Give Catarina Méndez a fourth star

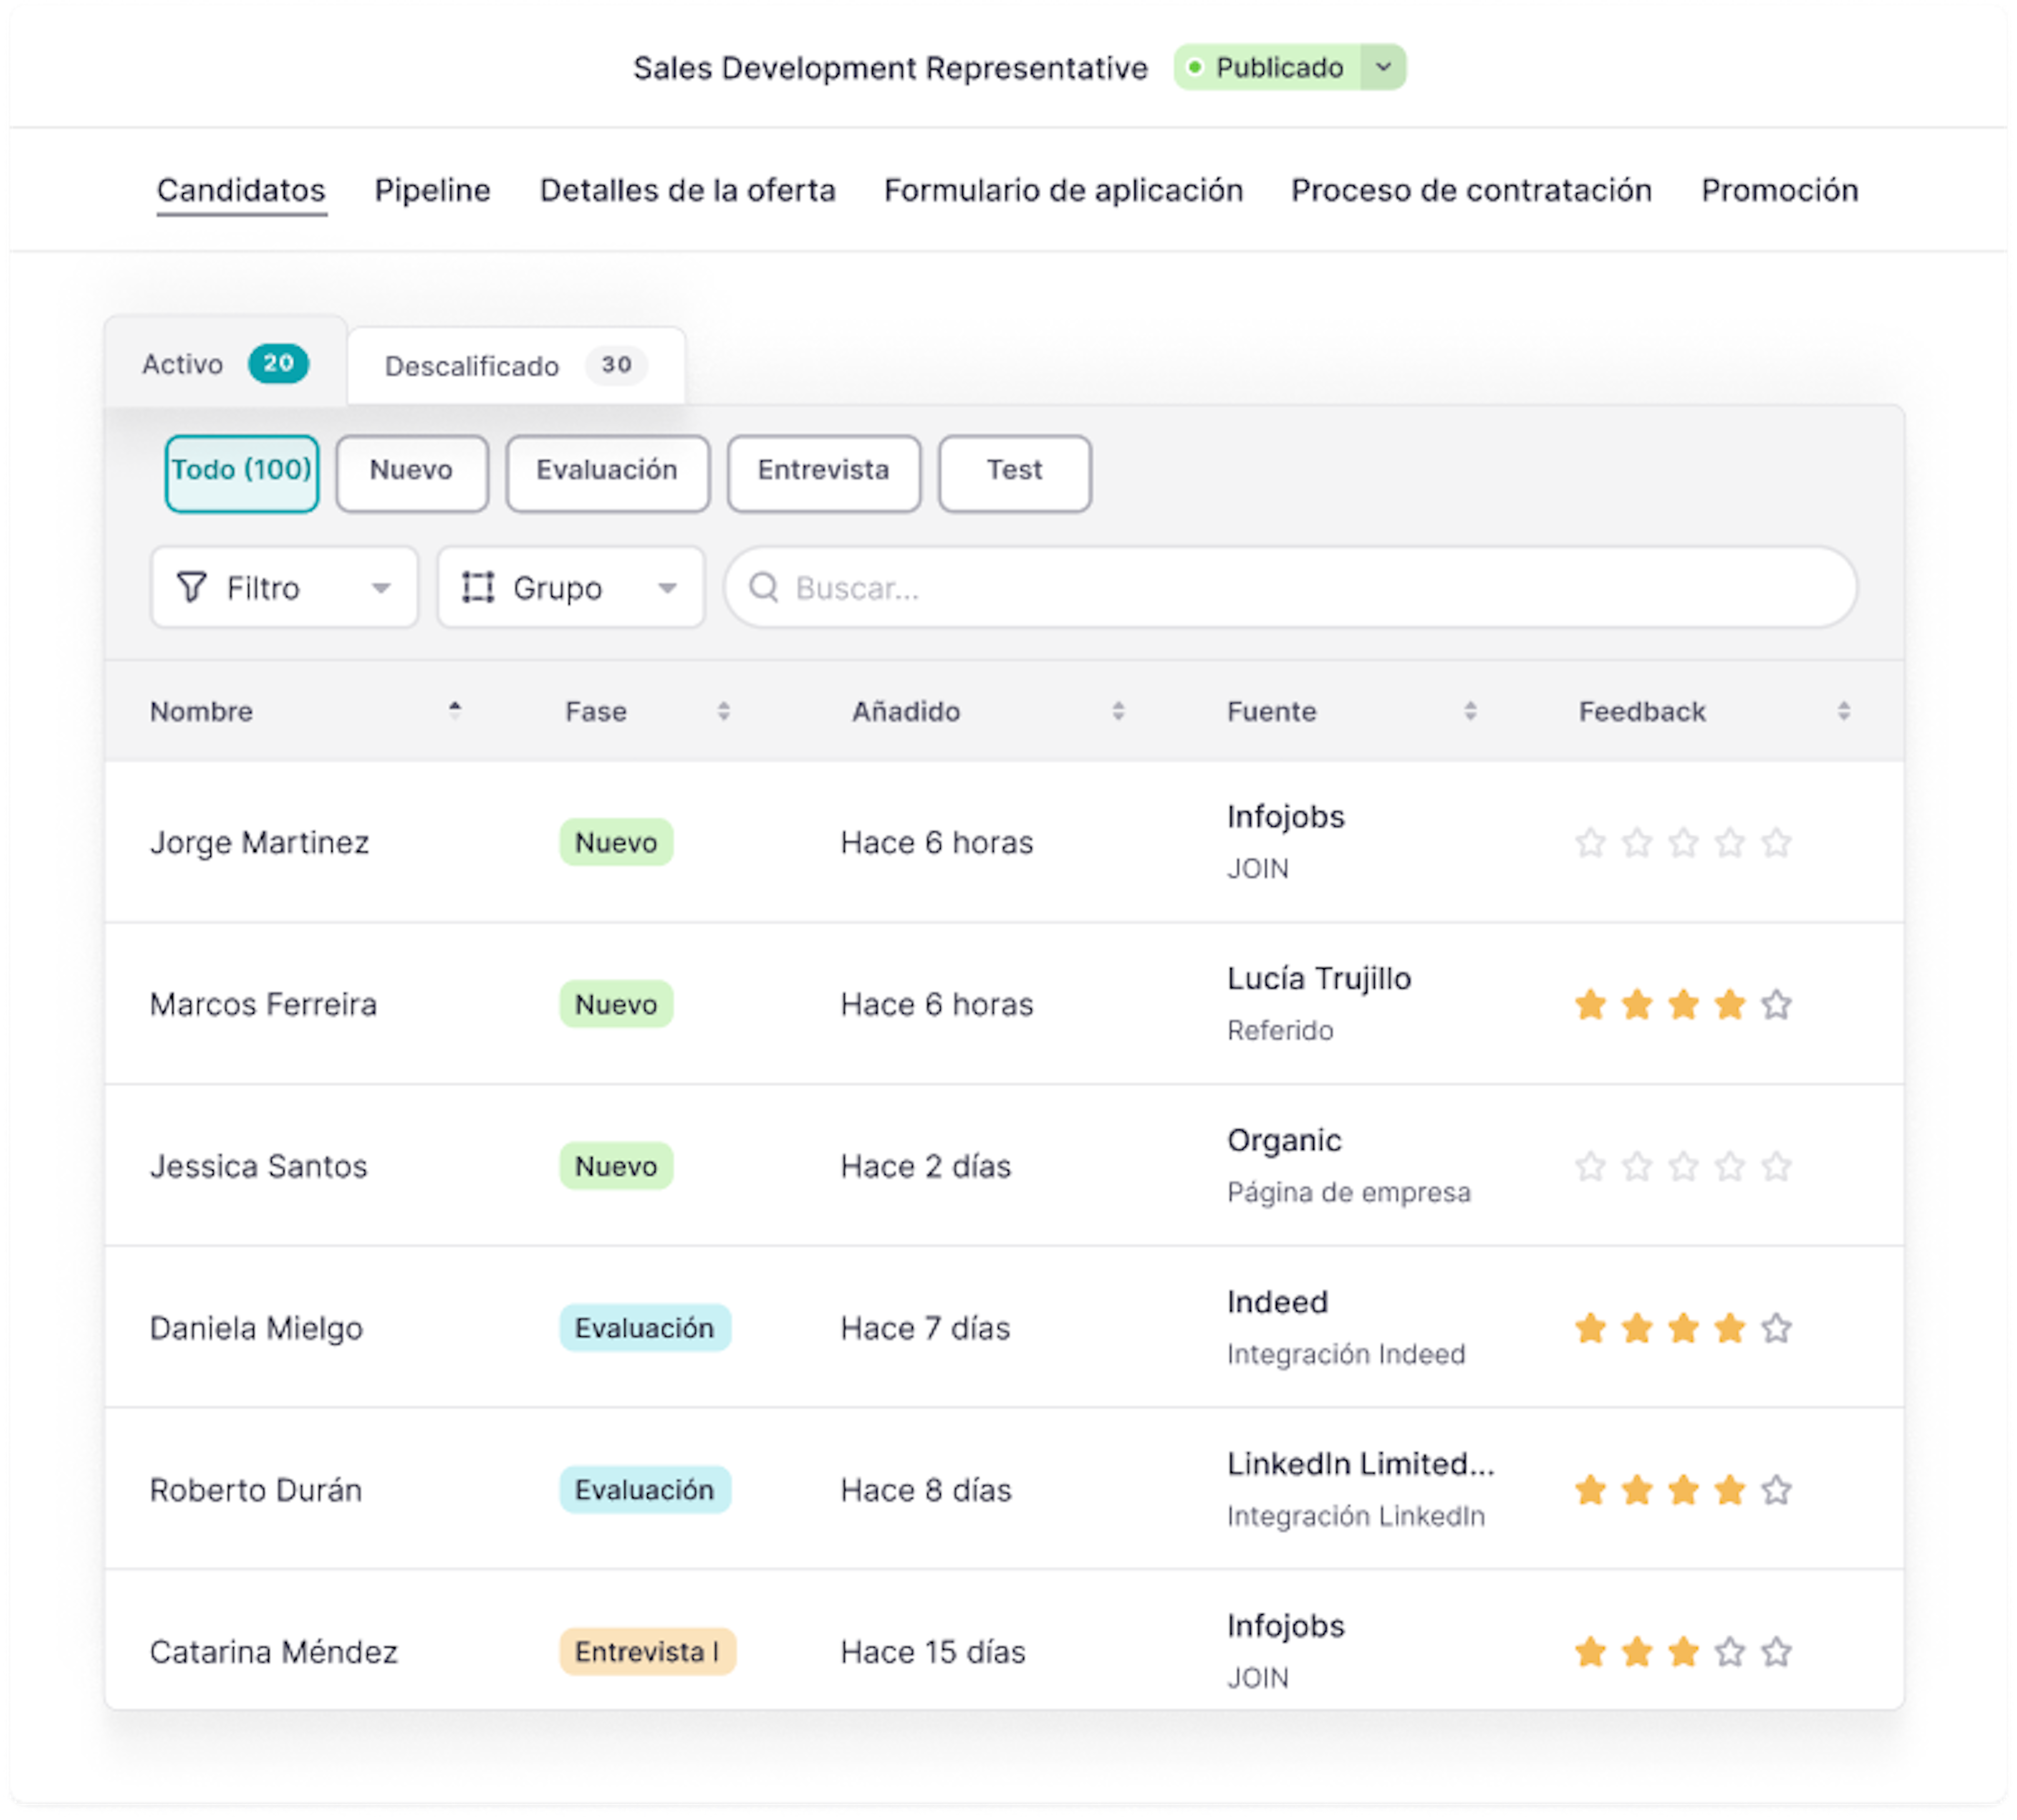coord(1729,1652)
